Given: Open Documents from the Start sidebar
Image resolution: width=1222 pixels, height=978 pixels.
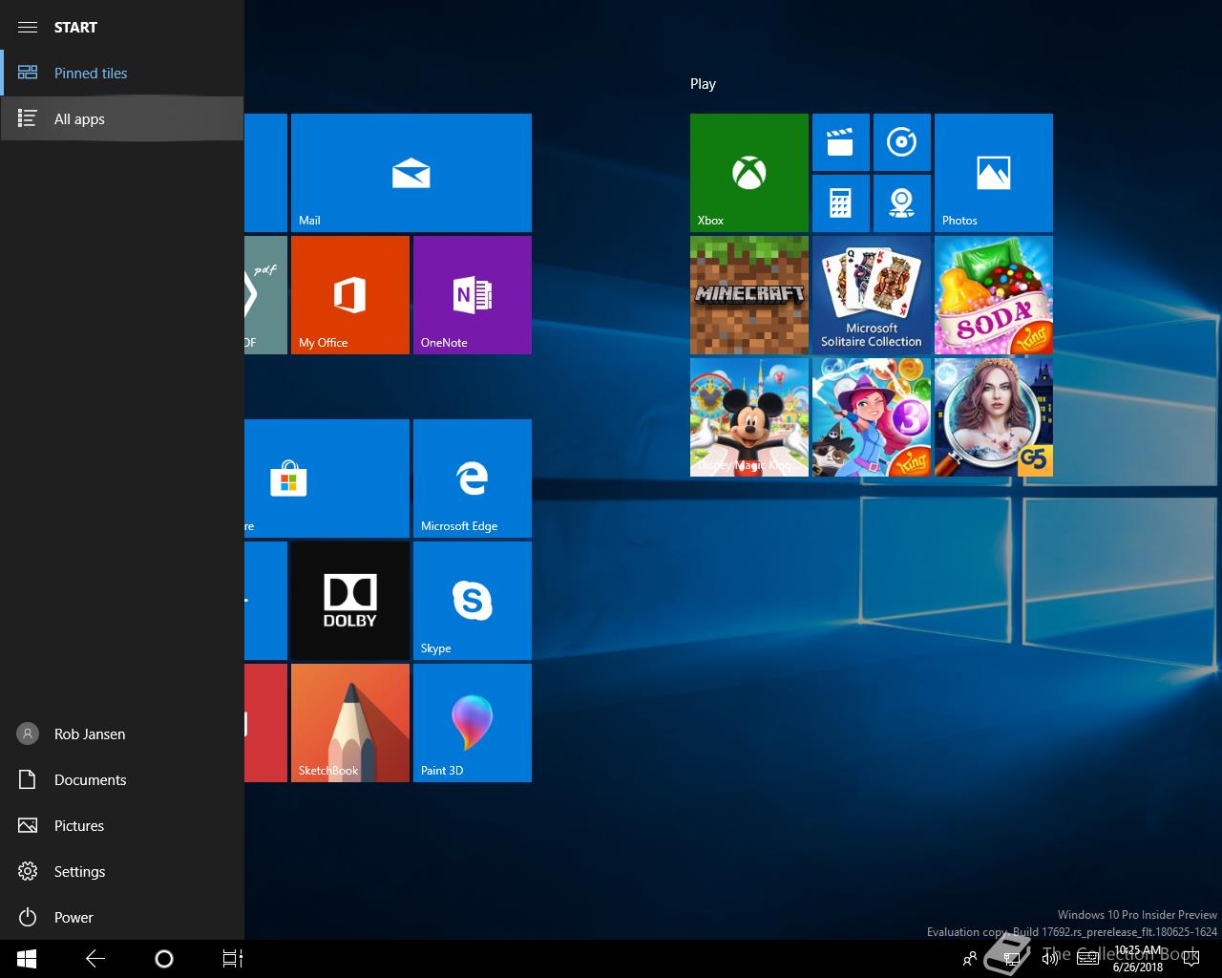Looking at the screenshot, I should click(x=122, y=779).
